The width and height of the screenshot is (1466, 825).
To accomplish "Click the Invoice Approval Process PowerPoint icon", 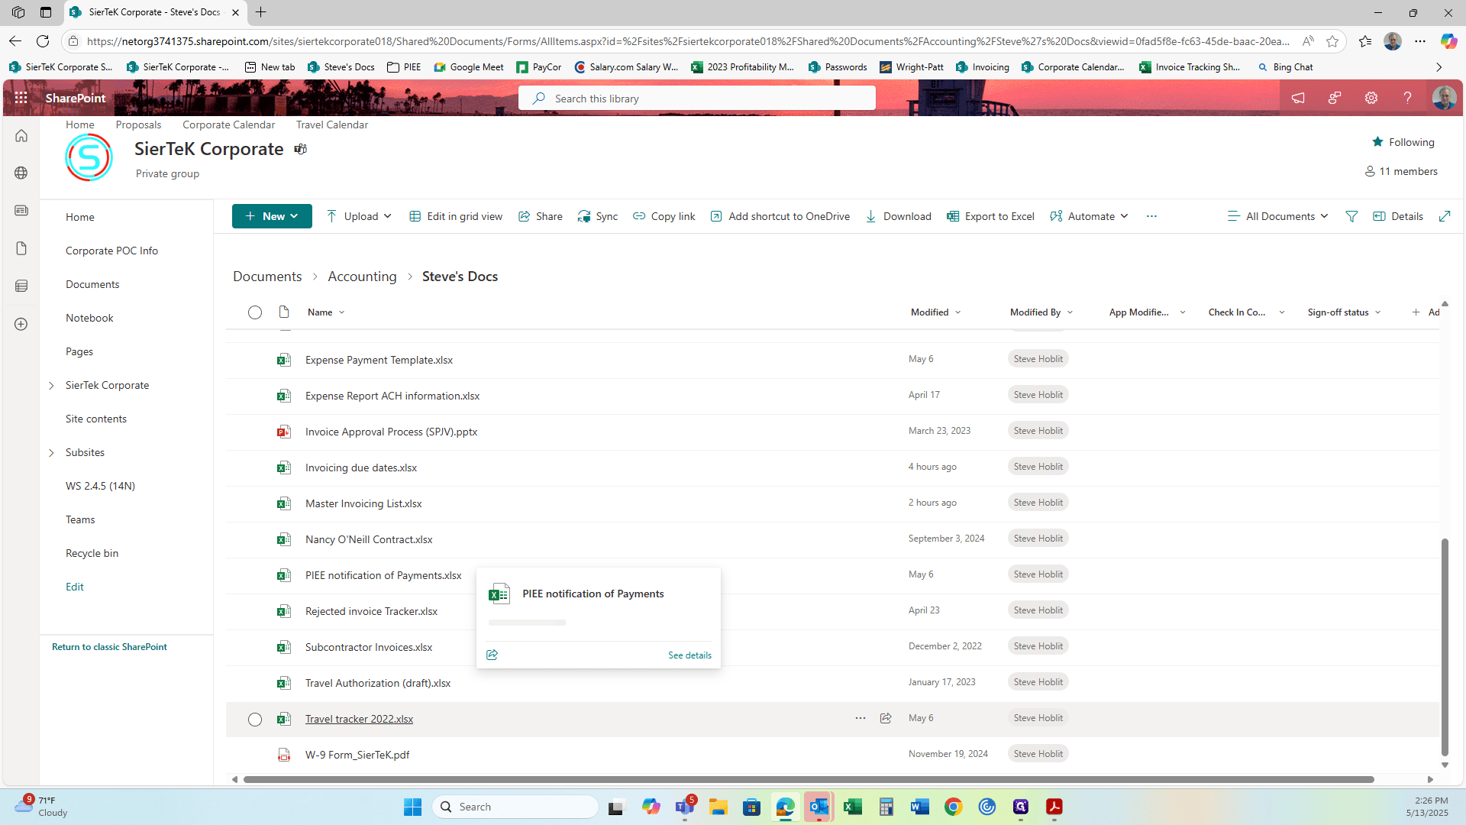I will 284,432.
